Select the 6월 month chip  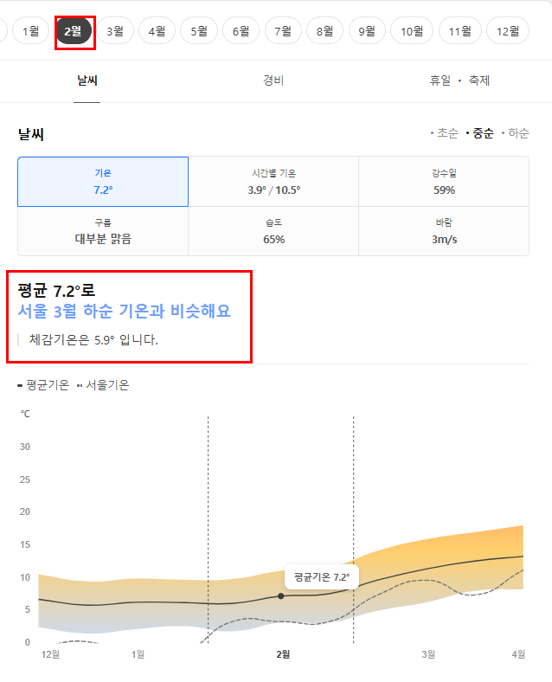241,31
